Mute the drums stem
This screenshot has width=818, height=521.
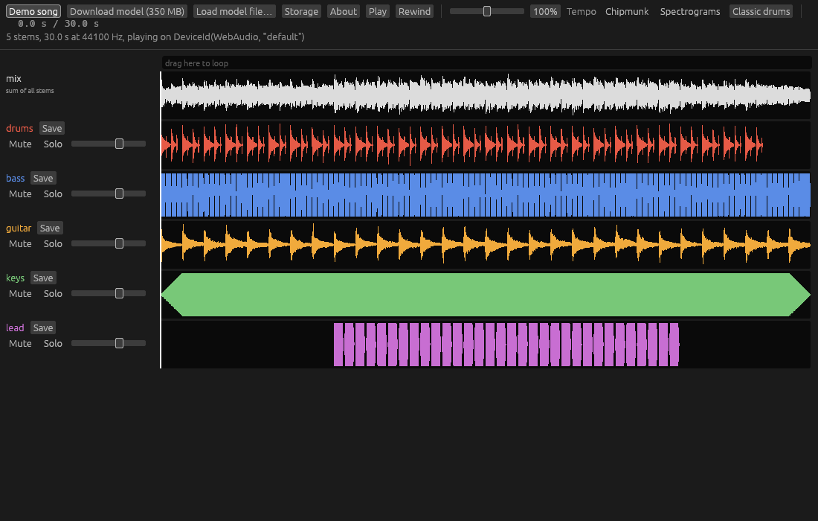pos(20,144)
